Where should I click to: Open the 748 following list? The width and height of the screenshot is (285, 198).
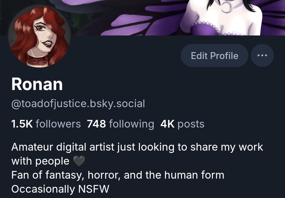121,124
